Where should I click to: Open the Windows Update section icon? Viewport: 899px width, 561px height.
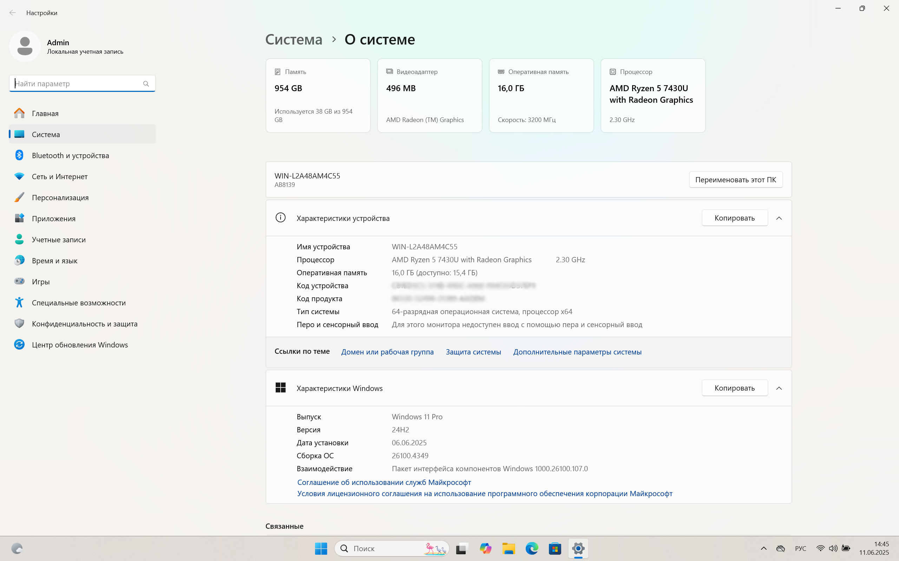pyautogui.click(x=19, y=344)
